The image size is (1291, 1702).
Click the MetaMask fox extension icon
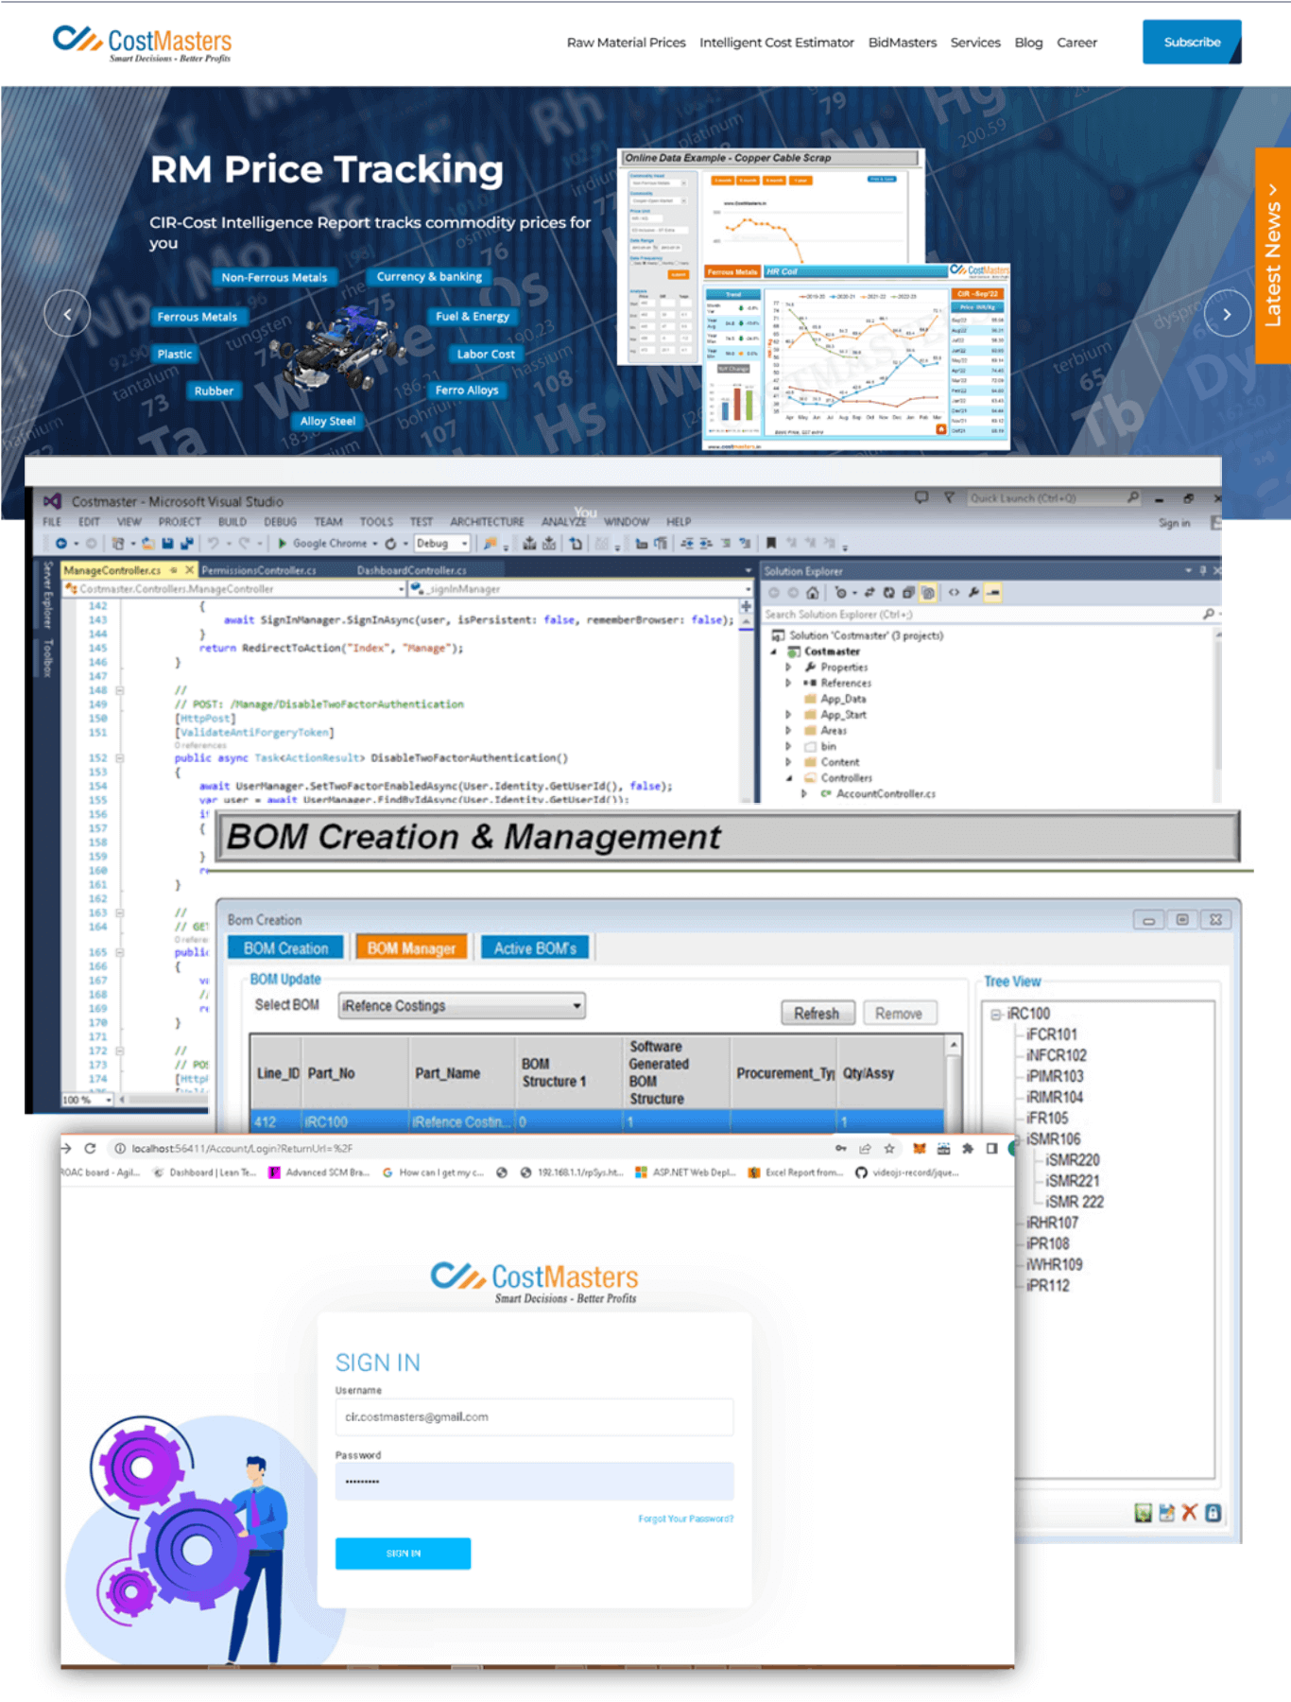tap(919, 1148)
